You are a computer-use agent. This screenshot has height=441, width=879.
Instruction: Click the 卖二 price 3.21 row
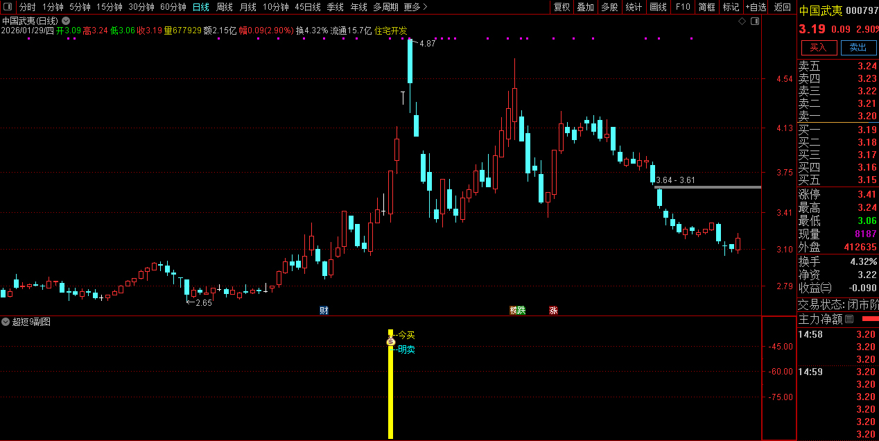[837, 103]
